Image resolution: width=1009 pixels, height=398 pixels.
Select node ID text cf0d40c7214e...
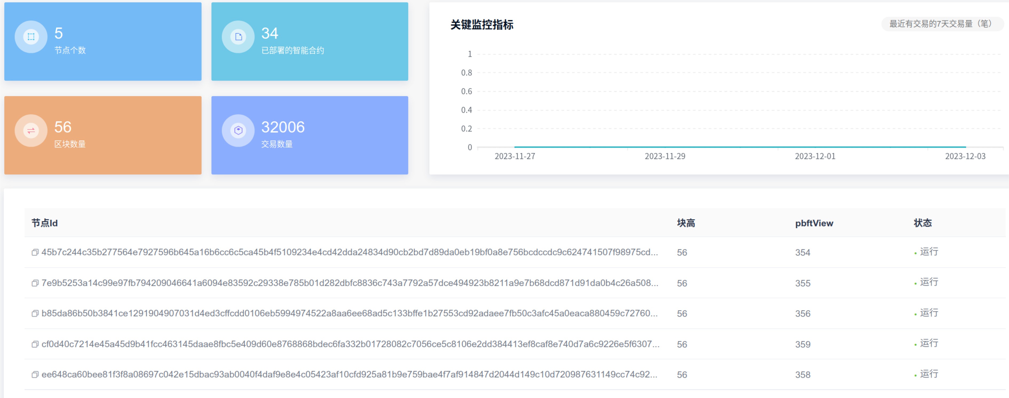point(350,344)
